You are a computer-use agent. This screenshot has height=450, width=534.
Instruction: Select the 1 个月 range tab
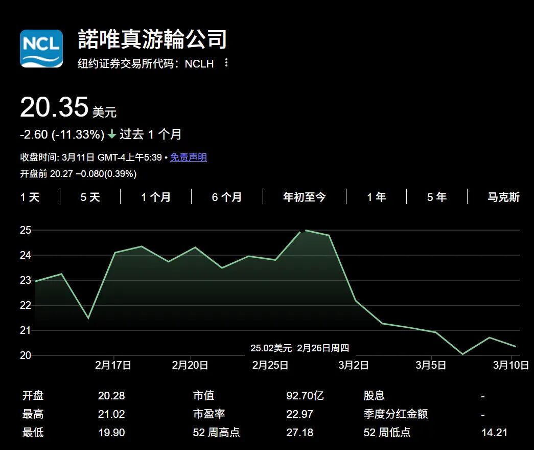[x=156, y=197]
